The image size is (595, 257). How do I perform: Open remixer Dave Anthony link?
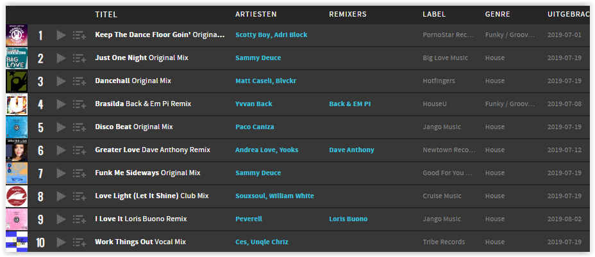click(352, 150)
